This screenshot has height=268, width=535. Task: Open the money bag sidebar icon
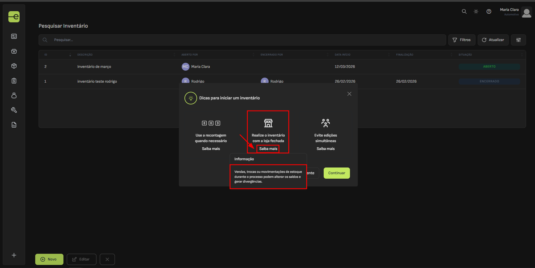point(14,95)
